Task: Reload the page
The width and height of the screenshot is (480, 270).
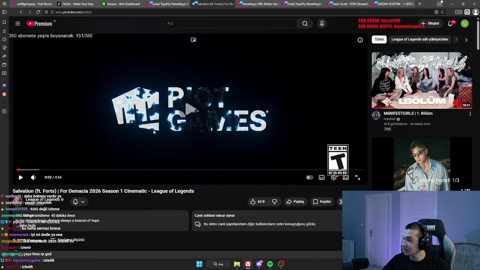Action: click(38, 12)
